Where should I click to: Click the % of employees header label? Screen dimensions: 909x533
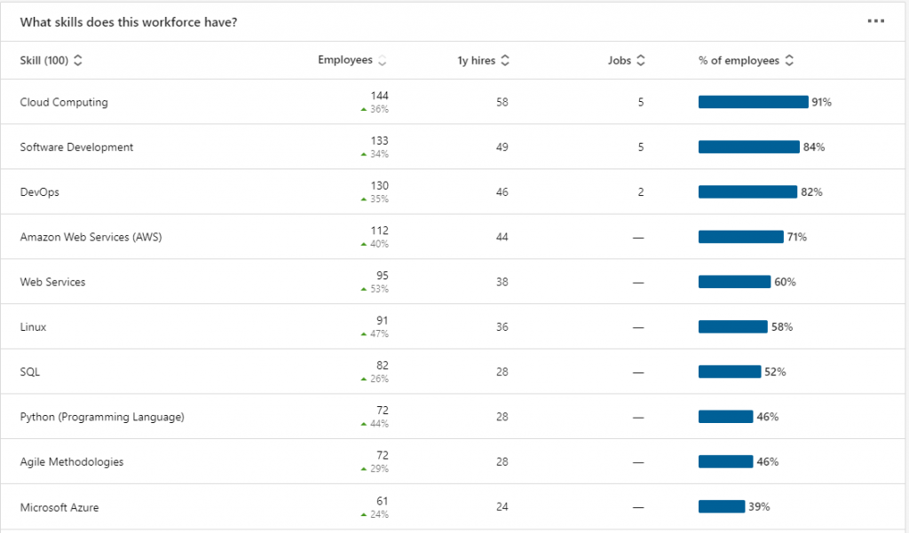pyautogui.click(x=739, y=60)
